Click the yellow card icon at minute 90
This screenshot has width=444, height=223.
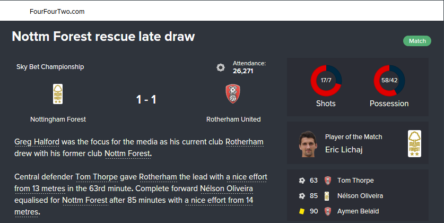302,211
